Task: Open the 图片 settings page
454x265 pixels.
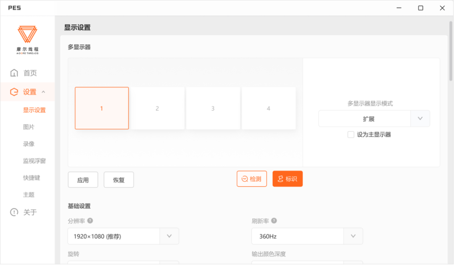Action: (29, 127)
